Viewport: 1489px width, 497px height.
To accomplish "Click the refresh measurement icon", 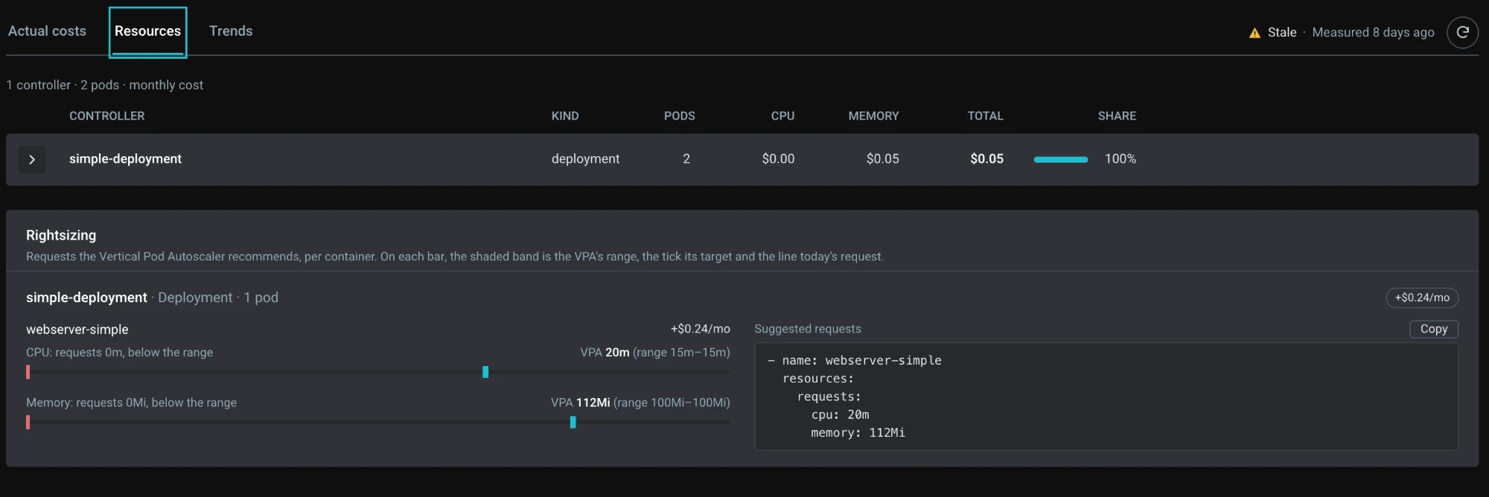I will pyautogui.click(x=1462, y=32).
